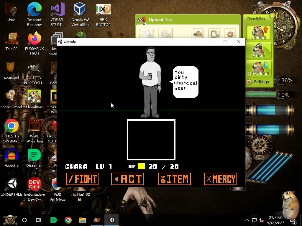Launch SHITTY PHOTOSH... GIMP icon

point(34,73)
